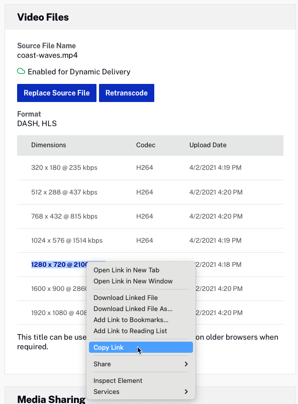Expand the Services submenu arrow
Image resolution: width=298 pixels, height=404 pixels.
click(x=186, y=391)
